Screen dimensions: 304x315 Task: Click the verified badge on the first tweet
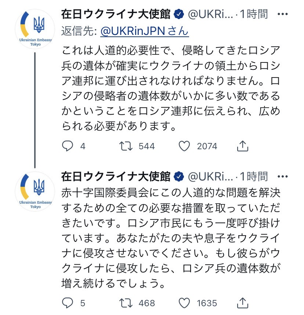click(179, 14)
